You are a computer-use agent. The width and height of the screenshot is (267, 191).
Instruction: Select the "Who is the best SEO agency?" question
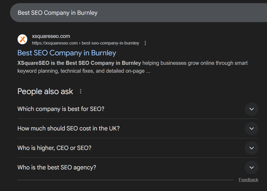point(56,167)
